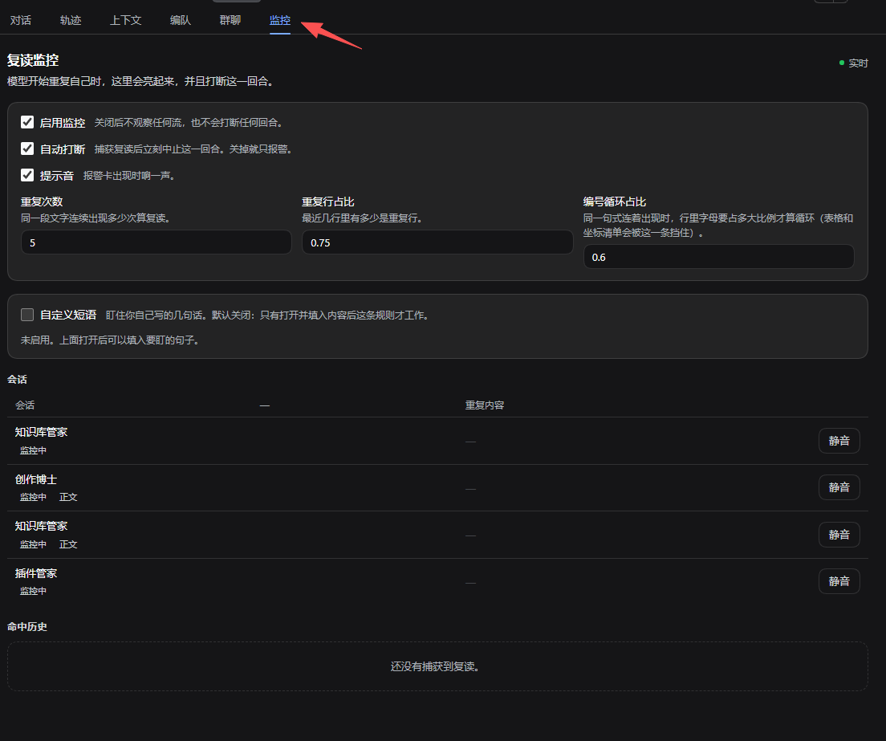Image resolution: width=886 pixels, height=741 pixels.
Task: Click the 重复次数 label
Action: pos(42,202)
